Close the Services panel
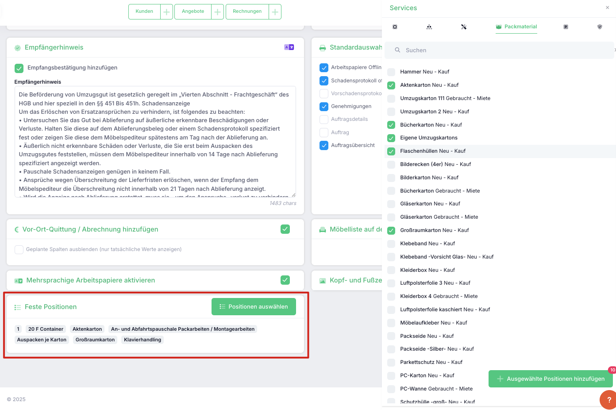 607,8
